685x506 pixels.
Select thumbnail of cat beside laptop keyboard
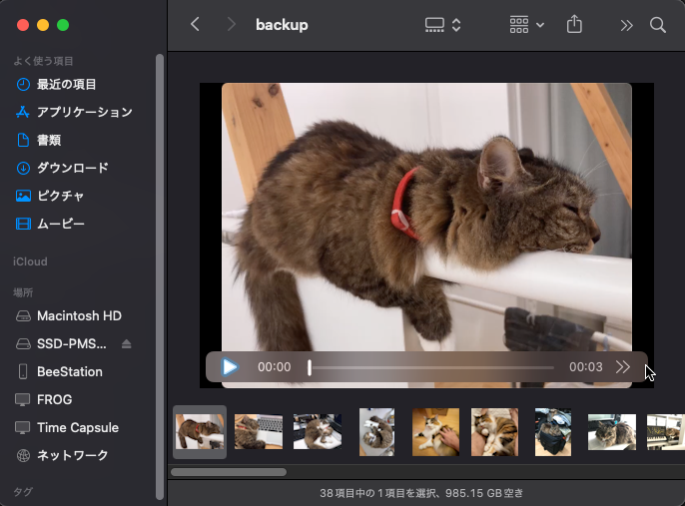coord(259,432)
